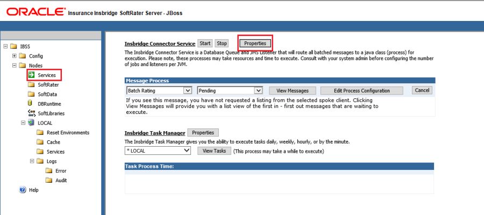Click the IBSS tree label
Image resolution: width=484 pixels, height=215 pixels.
pyautogui.click(x=25, y=47)
